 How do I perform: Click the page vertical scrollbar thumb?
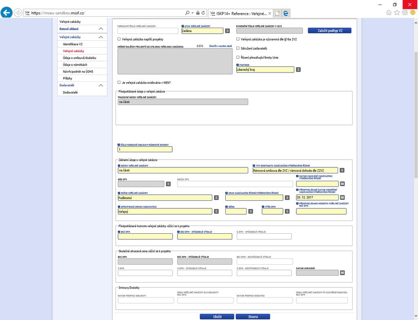[416, 114]
